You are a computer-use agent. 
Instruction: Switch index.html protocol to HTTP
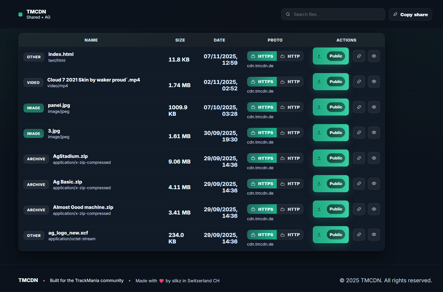[290, 56]
